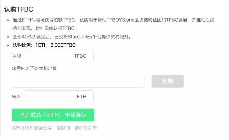This screenshot has width=229, height=140.
Task: Click the 认购 TFBC amount input field
Action: (x=59, y=56)
